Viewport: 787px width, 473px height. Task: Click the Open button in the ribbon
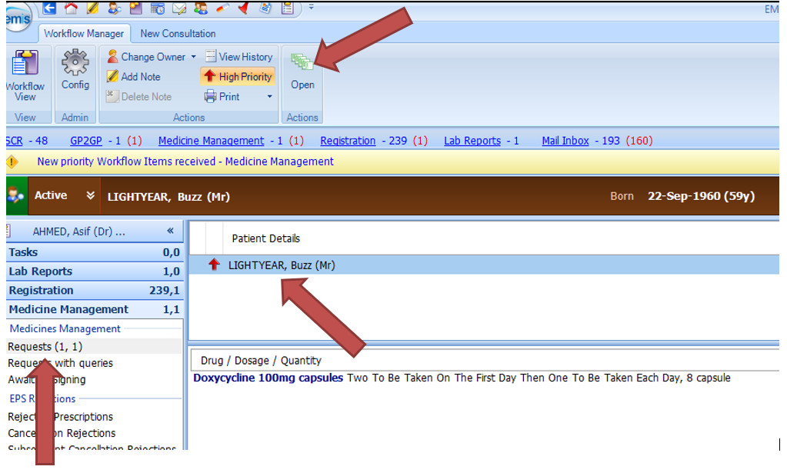point(302,73)
